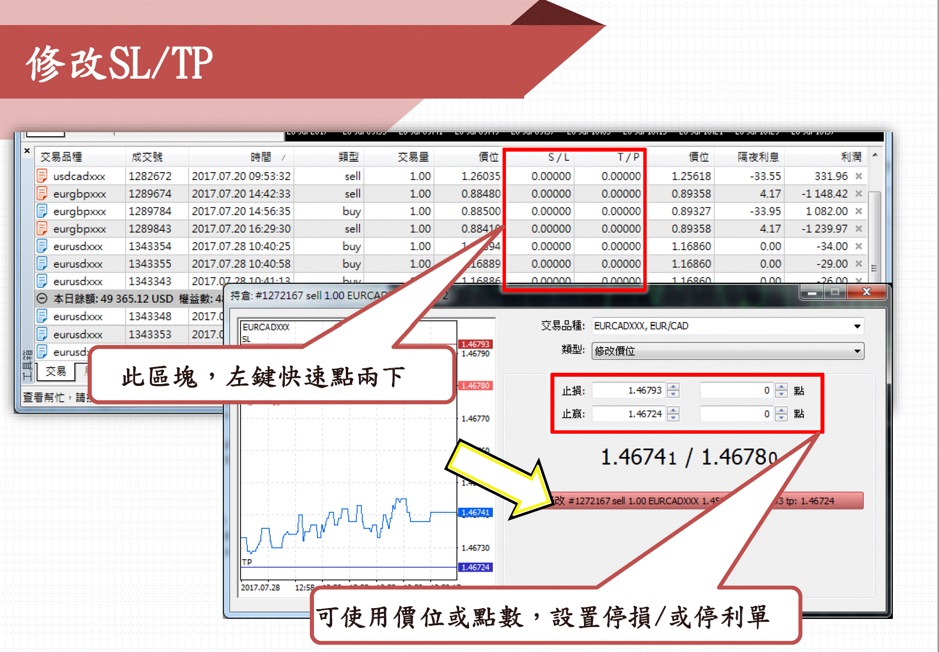939x652 pixels.
Task: Sort by 時間 column header
Action: (240, 157)
